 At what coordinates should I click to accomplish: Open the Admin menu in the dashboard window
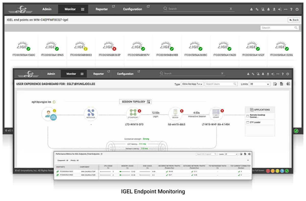coord(51,74)
